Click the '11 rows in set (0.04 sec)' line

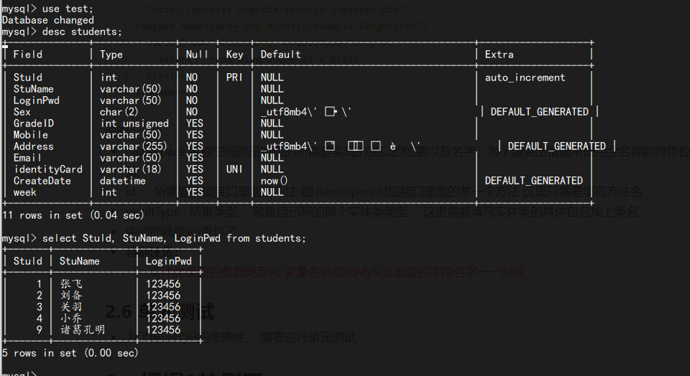point(73,215)
